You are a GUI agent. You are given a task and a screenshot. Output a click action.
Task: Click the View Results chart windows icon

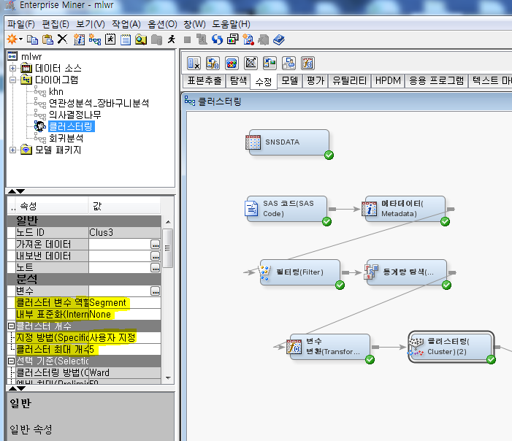pyautogui.click(x=232, y=39)
